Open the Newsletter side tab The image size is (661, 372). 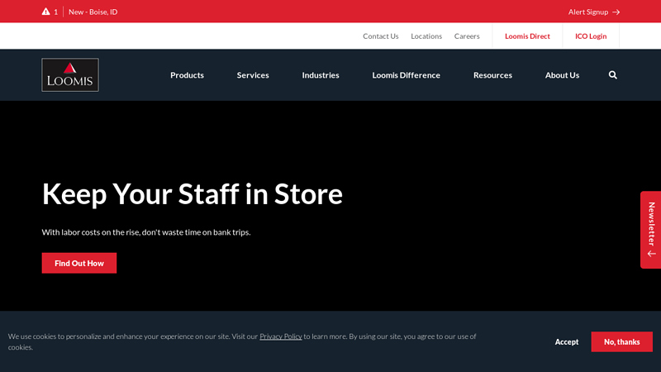[x=651, y=230]
